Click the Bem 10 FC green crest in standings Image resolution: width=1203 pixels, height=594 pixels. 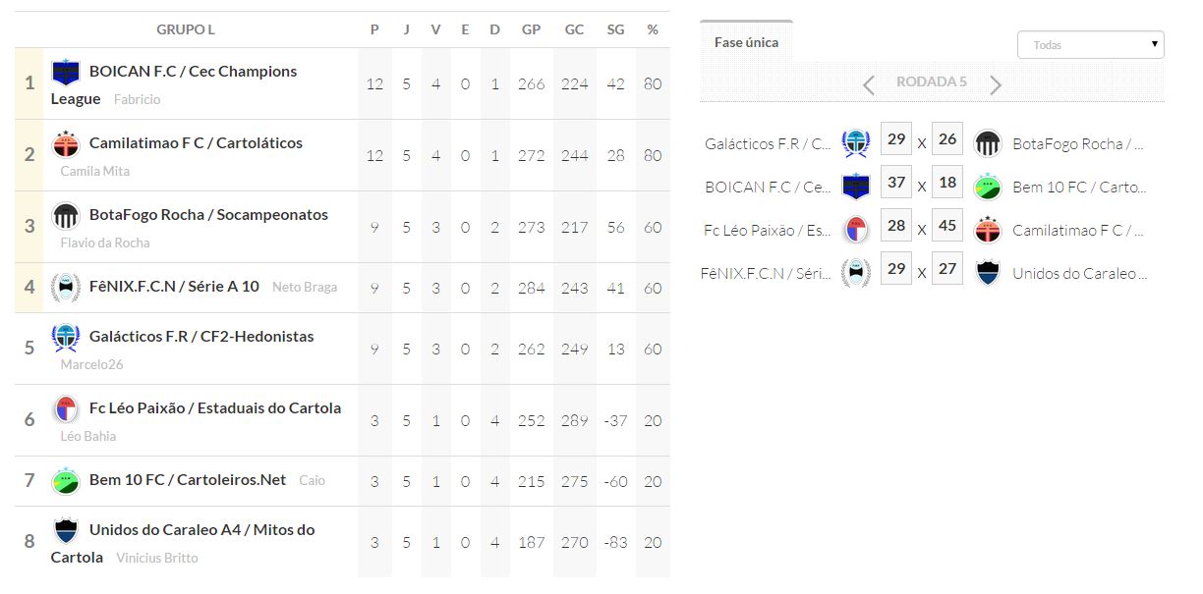[66, 481]
